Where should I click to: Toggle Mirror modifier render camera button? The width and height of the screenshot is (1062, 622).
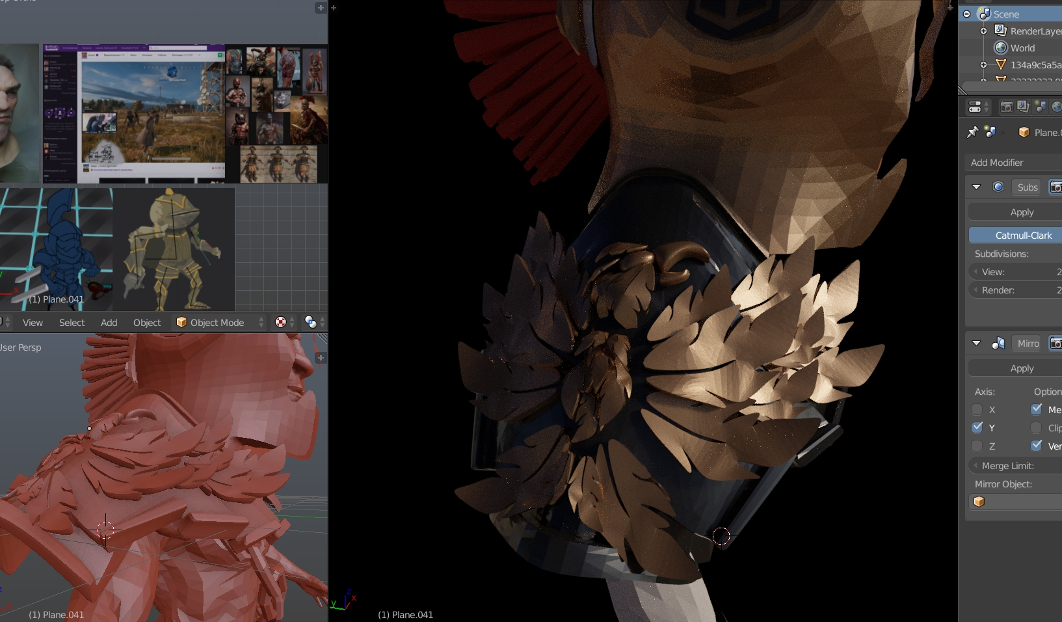coord(1055,343)
